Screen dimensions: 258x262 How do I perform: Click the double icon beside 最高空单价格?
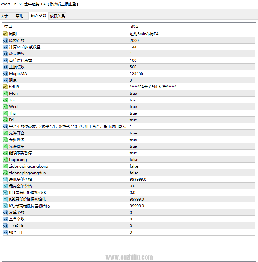(x=5, y=186)
